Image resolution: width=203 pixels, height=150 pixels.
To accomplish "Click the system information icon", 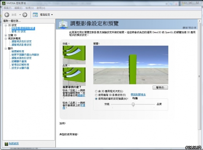I will coord(6,144).
